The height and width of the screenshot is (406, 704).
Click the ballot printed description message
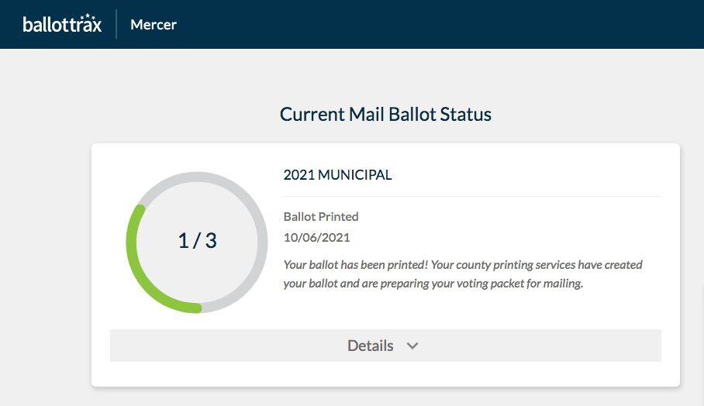[463, 274]
